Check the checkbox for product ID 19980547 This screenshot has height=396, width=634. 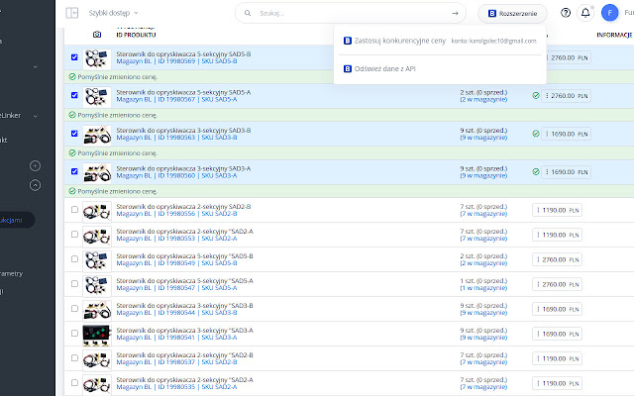74,284
